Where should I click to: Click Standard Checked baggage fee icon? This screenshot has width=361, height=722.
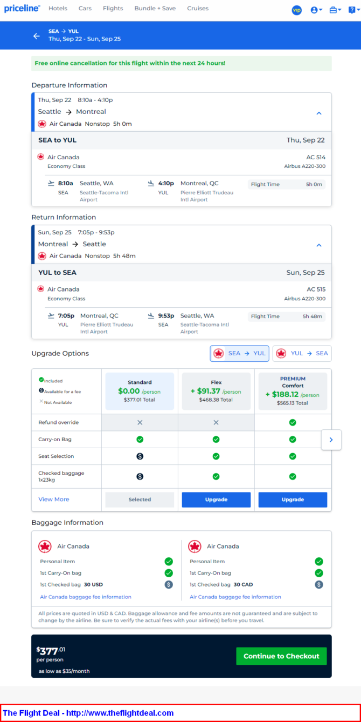pyautogui.click(x=140, y=476)
